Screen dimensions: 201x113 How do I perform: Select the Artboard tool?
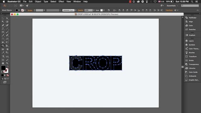coord(3,60)
